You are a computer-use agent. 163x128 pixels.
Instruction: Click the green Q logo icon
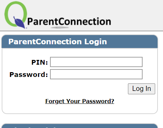[x=16, y=14]
